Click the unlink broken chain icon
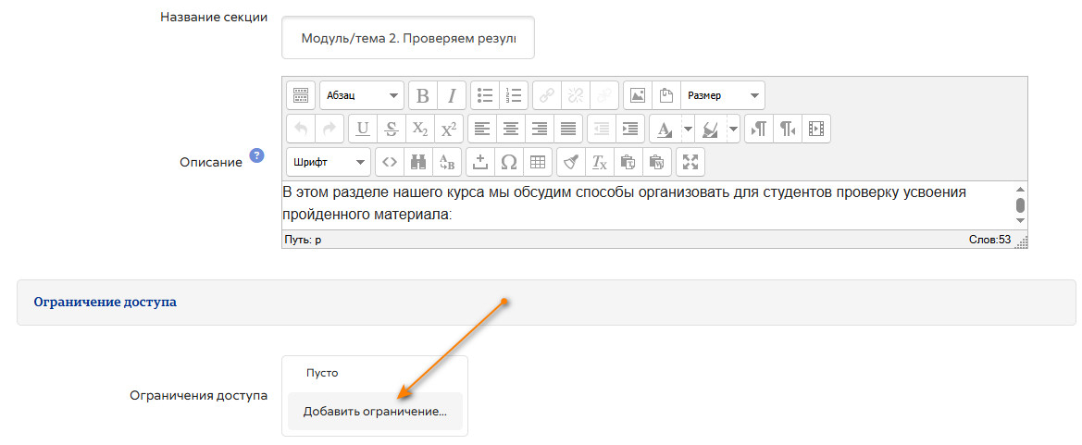 575,95
